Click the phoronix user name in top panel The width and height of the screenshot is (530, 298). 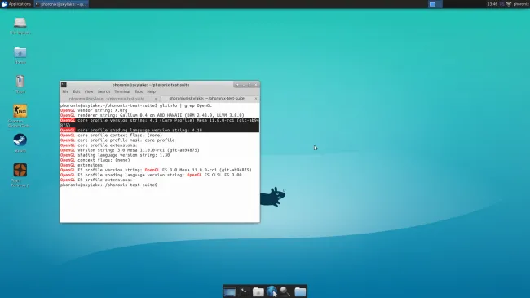(x=521, y=4)
